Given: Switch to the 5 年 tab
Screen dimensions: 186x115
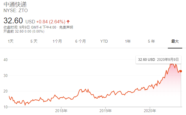Looking at the screenshot, I should (151, 41).
